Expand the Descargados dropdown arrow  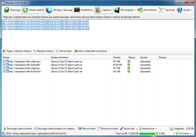(x=135, y=10)
